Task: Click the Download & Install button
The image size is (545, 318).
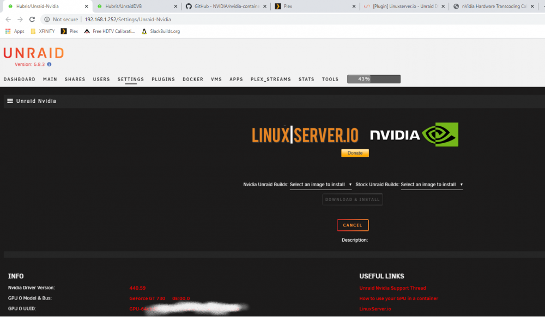Action: pyautogui.click(x=353, y=200)
